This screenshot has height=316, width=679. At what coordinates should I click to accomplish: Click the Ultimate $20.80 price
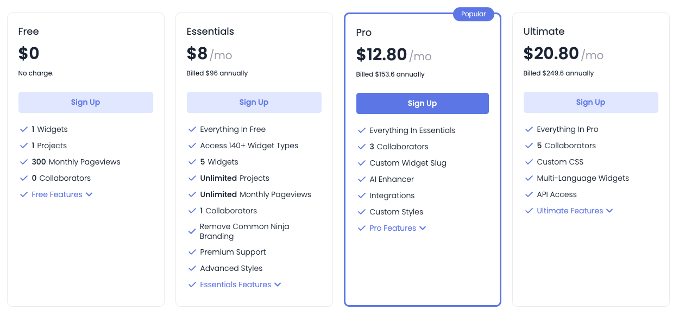551,53
